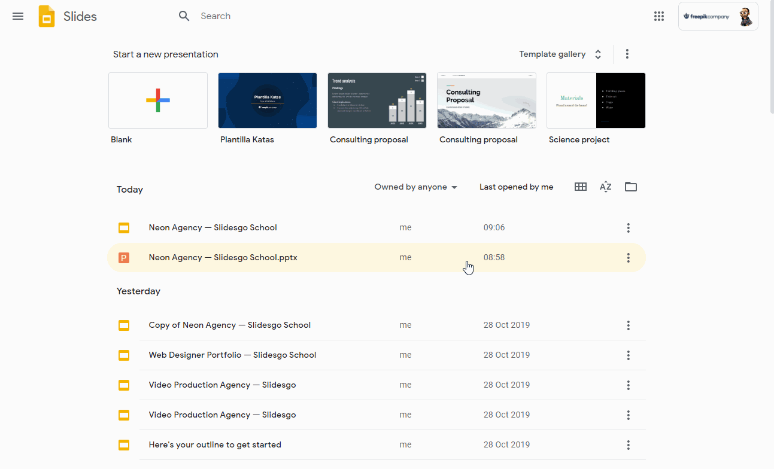Choose the Plantilla Katas template

267,100
